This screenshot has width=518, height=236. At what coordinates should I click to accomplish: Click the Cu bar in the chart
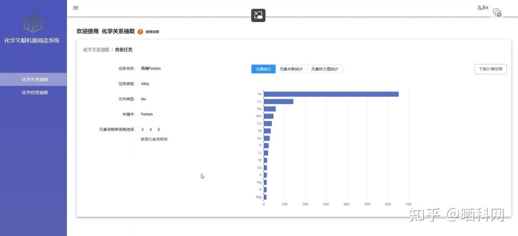tap(278, 101)
